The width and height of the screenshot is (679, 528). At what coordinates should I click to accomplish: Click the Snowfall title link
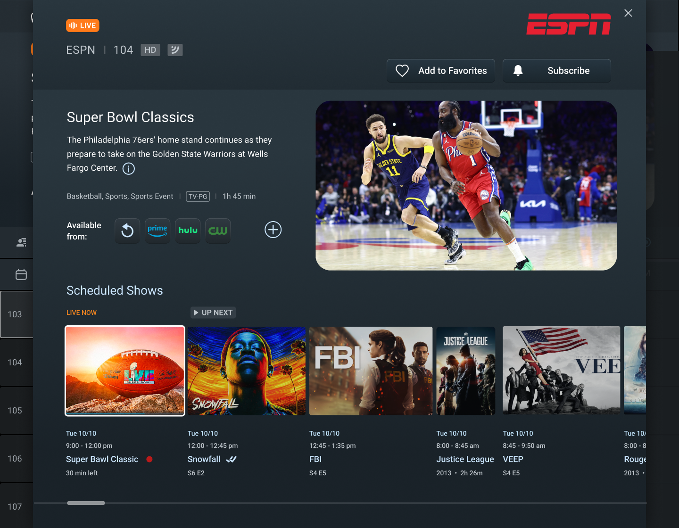tap(204, 459)
